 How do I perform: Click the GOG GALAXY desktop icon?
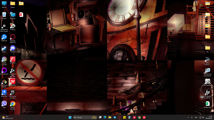(4, 71)
